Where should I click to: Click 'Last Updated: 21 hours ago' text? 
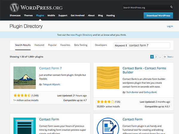[72, 96]
